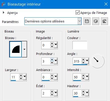Close the Biseautage intérieur dialog

106,4
